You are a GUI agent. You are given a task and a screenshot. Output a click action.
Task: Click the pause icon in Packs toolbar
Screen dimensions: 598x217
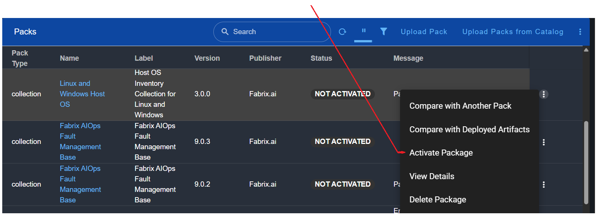(363, 31)
